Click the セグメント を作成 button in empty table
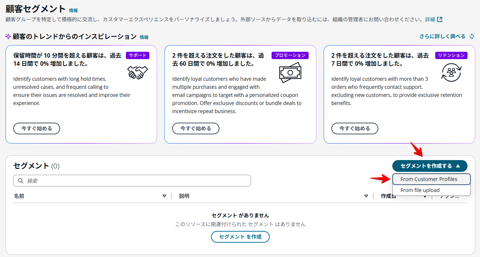The height and width of the screenshot is (257, 480). coord(240,237)
